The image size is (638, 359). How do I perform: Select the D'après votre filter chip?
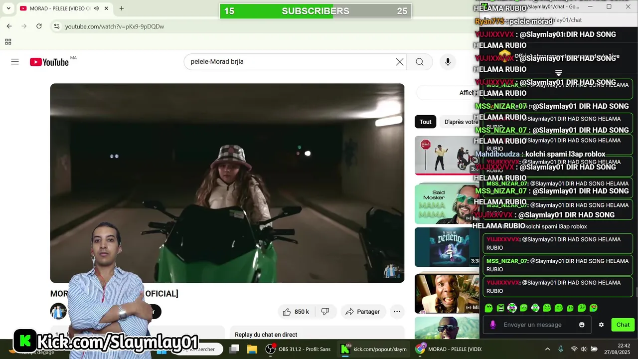coord(460,122)
